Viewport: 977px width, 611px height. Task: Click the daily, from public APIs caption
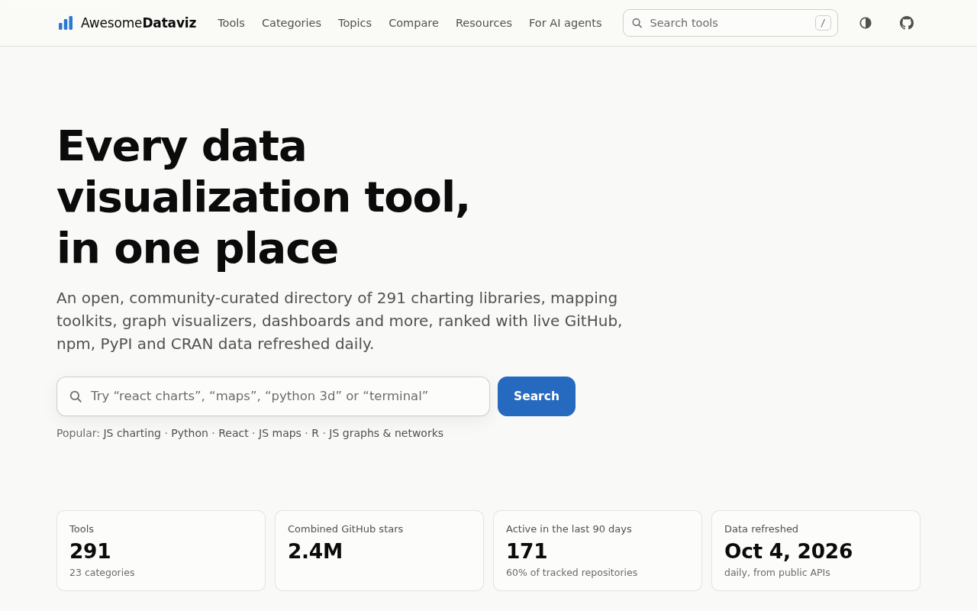click(x=777, y=573)
